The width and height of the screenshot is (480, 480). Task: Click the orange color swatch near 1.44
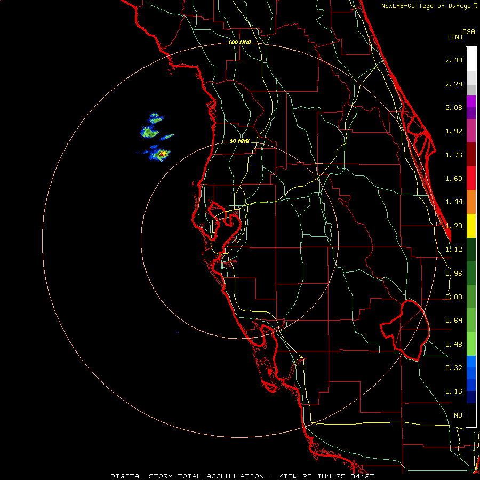pyautogui.click(x=471, y=202)
